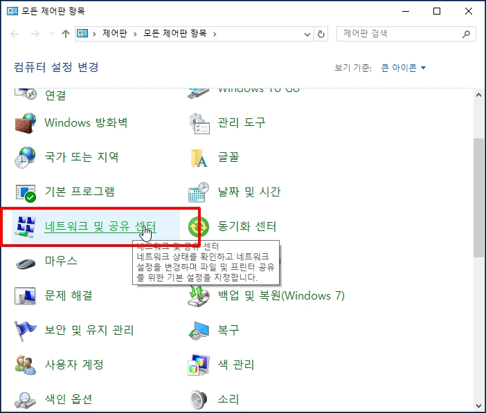Maximize the control panel window
Image resolution: width=486 pixels, height=413 pixels.
(437, 11)
